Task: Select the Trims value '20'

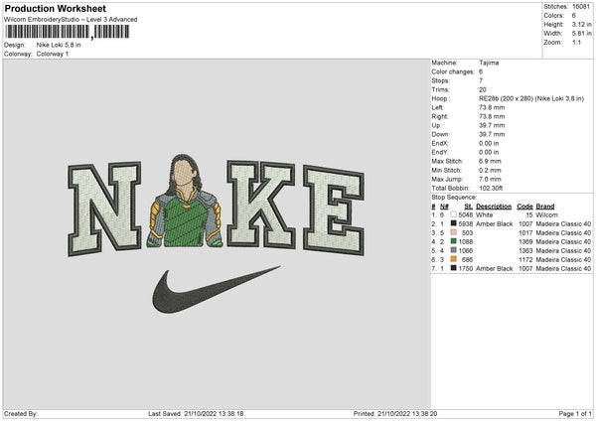Action: [483, 89]
